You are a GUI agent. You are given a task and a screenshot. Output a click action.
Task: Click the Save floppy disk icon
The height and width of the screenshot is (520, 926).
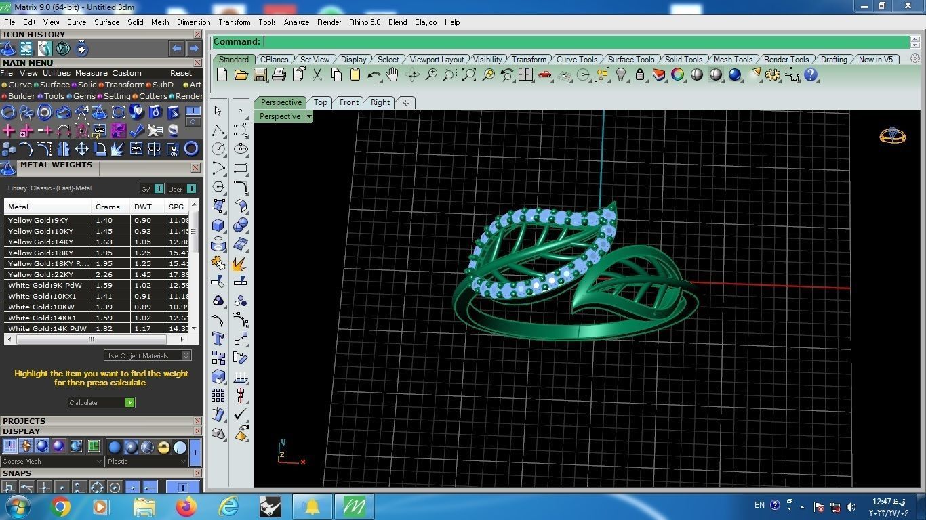pos(260,75)
